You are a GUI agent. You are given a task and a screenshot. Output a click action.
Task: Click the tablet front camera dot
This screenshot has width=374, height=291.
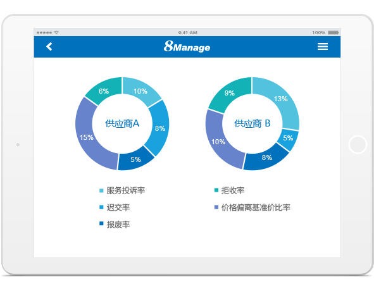pyautogui.click(x=18, y=144)
